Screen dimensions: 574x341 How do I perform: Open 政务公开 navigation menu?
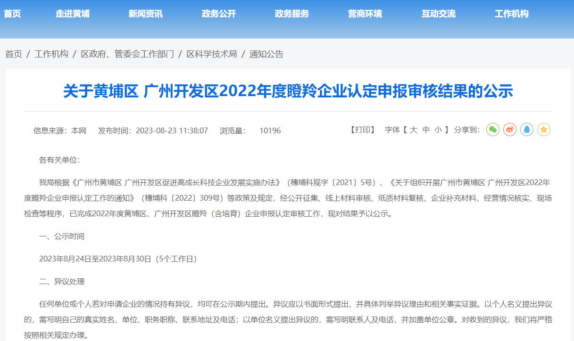219,14
